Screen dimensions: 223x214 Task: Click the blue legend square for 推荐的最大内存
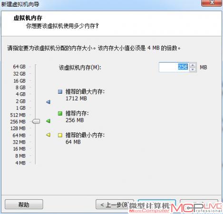click(x=60, y=92)
